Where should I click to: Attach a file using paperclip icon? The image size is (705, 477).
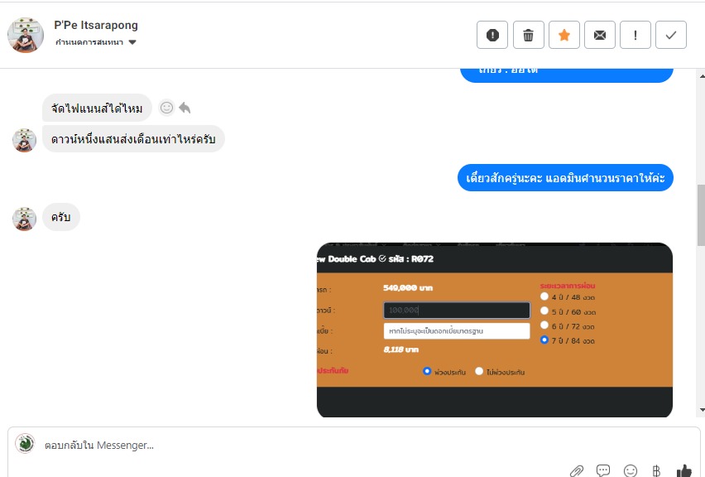[x=577, y=470]
